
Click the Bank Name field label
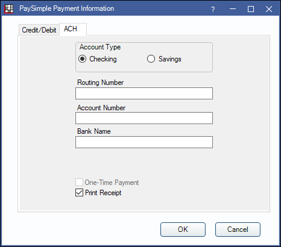[94, 131]
